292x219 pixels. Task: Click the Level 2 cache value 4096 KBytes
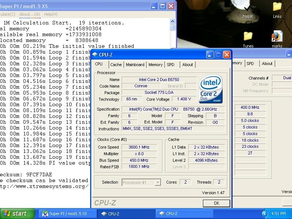pos(206,160)
